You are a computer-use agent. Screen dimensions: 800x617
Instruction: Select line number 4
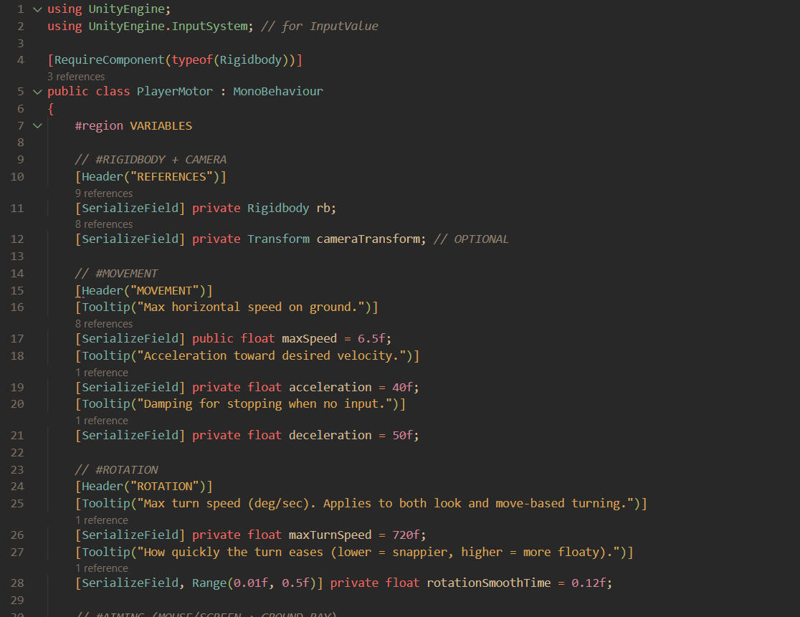tap(20, 59)
